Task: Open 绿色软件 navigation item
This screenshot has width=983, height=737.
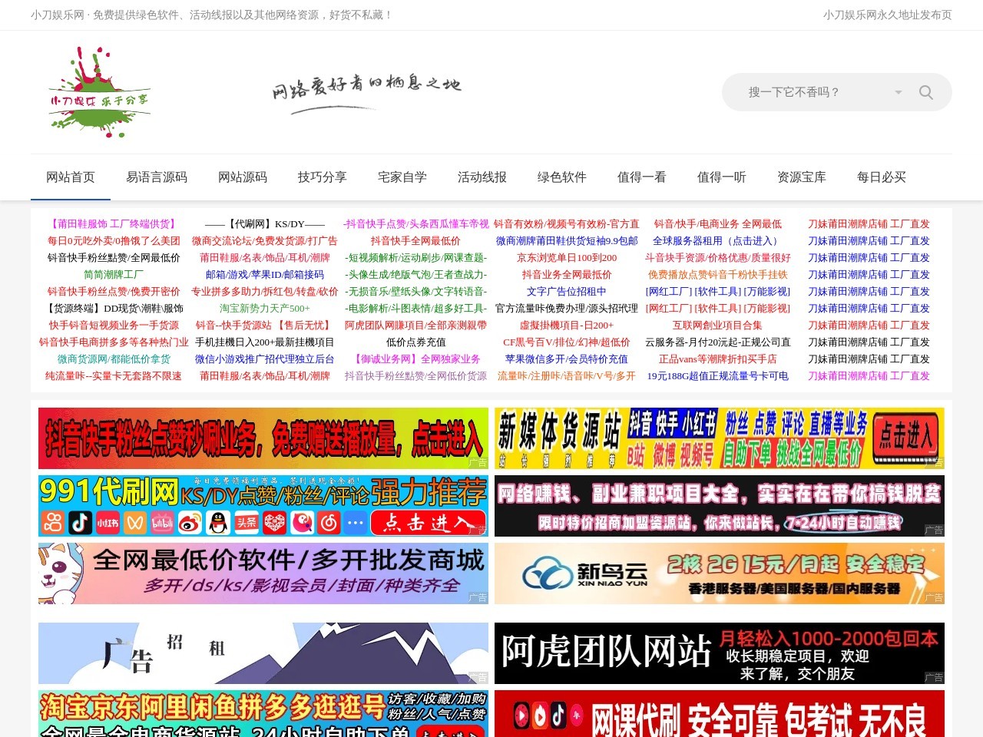Action: point(562,177)
